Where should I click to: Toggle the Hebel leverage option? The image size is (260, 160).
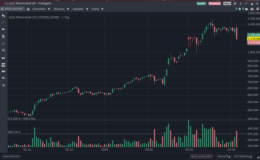[227, 3]
